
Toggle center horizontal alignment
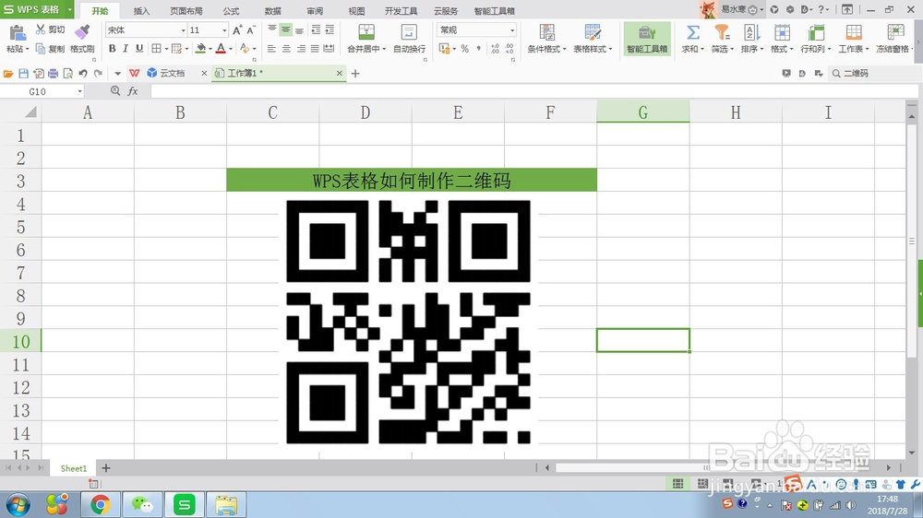tap(286, 49)
